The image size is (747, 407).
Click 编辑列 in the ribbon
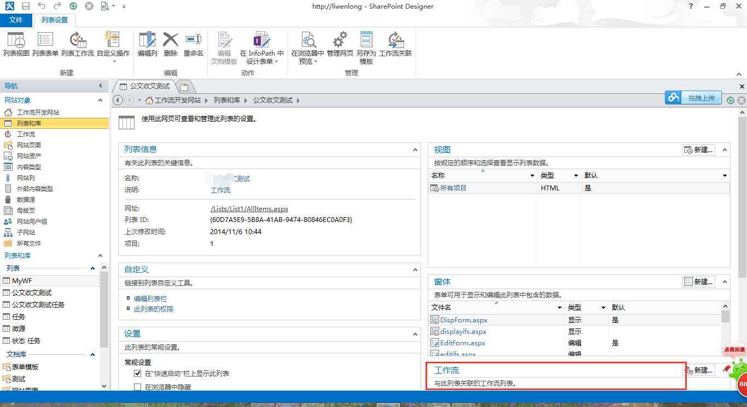147,45
